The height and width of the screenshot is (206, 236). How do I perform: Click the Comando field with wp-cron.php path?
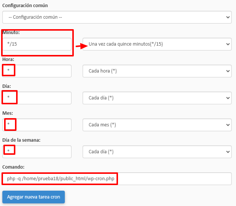click(x=117, y=179)
